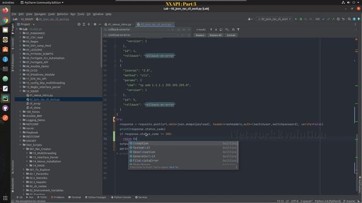Expand all icon in Project panel header

[x=84, y=24]
